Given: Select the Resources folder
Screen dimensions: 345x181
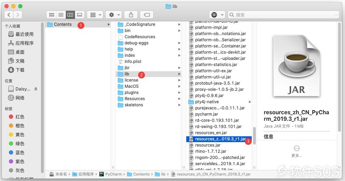Looking at the screenshot, I should (x=149, y=98).
